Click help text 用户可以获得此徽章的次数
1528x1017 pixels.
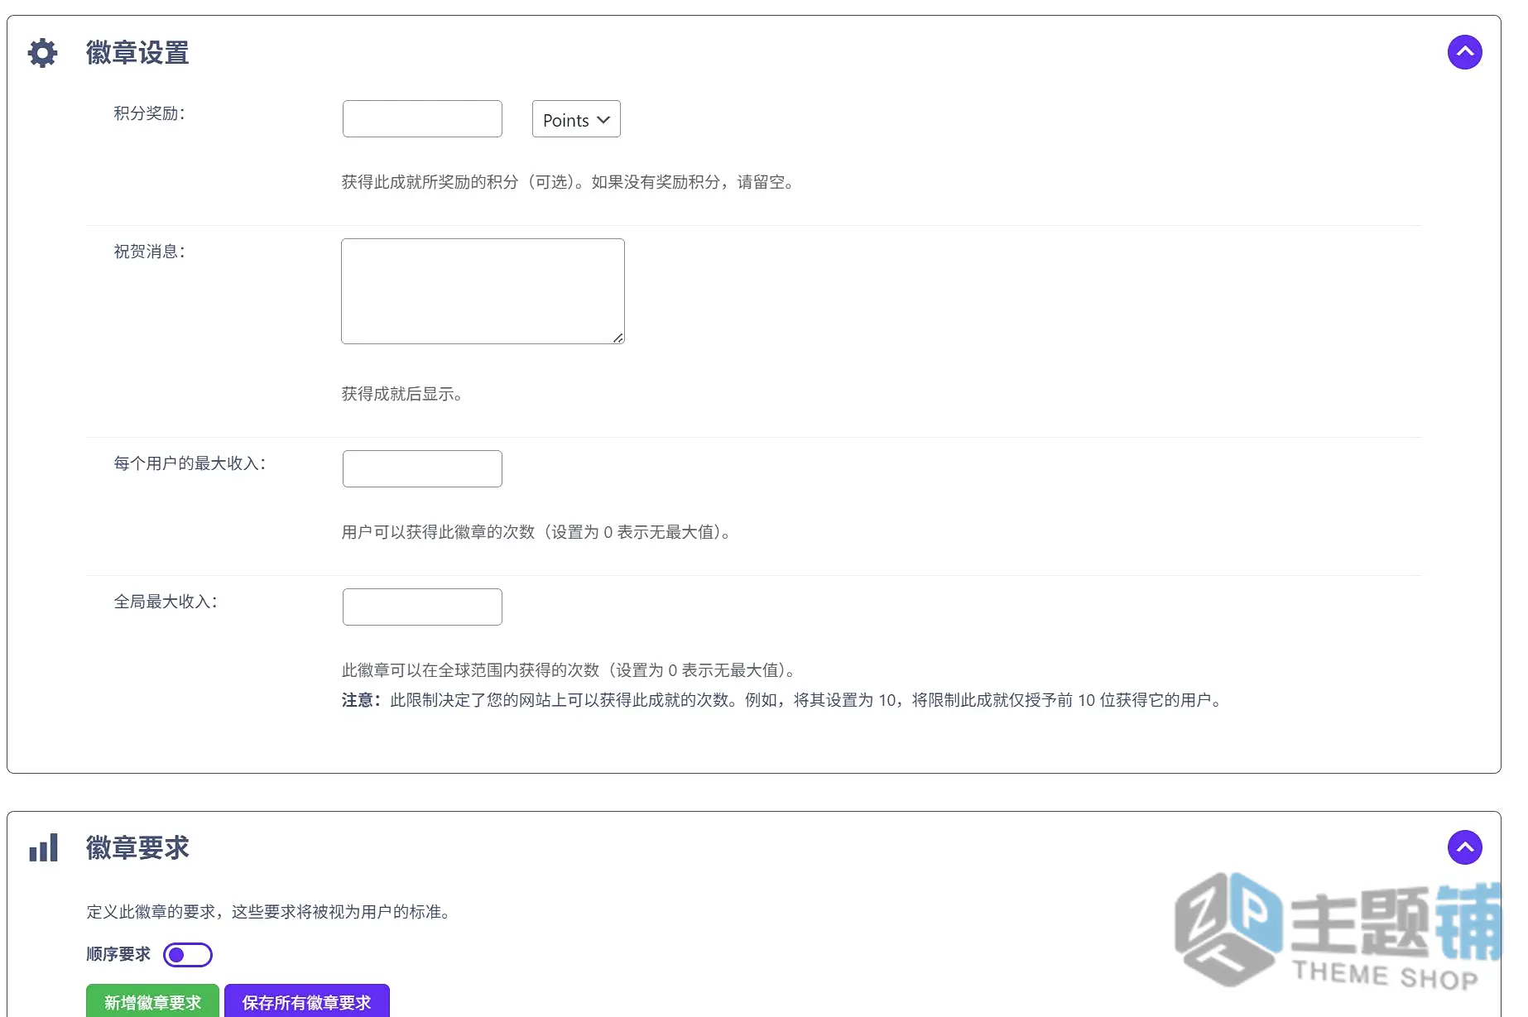point(537,532)
